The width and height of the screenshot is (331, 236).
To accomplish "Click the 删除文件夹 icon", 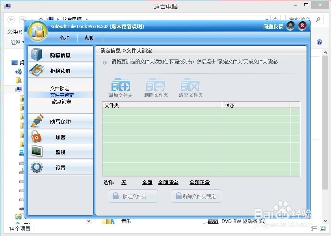I will [156, 88].
